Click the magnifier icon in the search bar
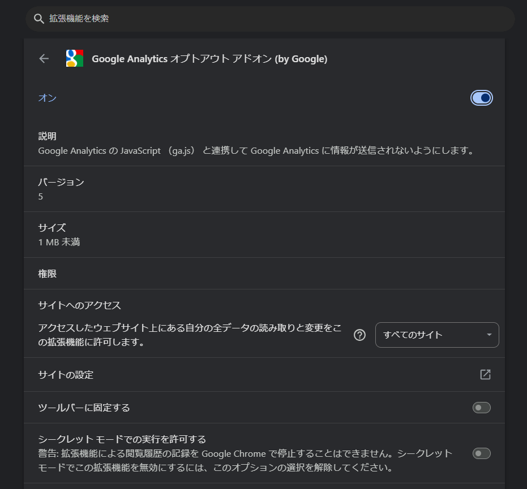Screen dimensions: 527x489 38,19
